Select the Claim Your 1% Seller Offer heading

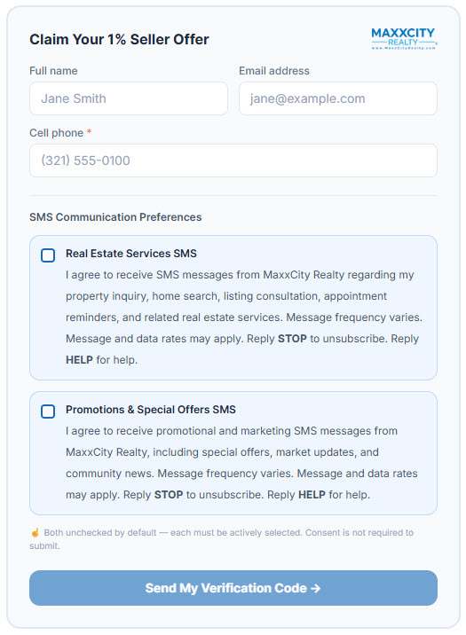click(x=119, y=39)
